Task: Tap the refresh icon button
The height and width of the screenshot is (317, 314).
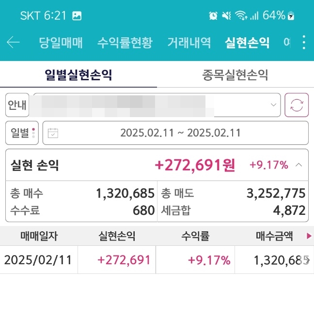Action: pyautogui.click(x=297, y=105)
